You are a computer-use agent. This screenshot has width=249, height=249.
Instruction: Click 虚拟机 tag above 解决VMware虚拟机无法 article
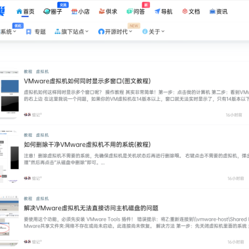point(42,199)
